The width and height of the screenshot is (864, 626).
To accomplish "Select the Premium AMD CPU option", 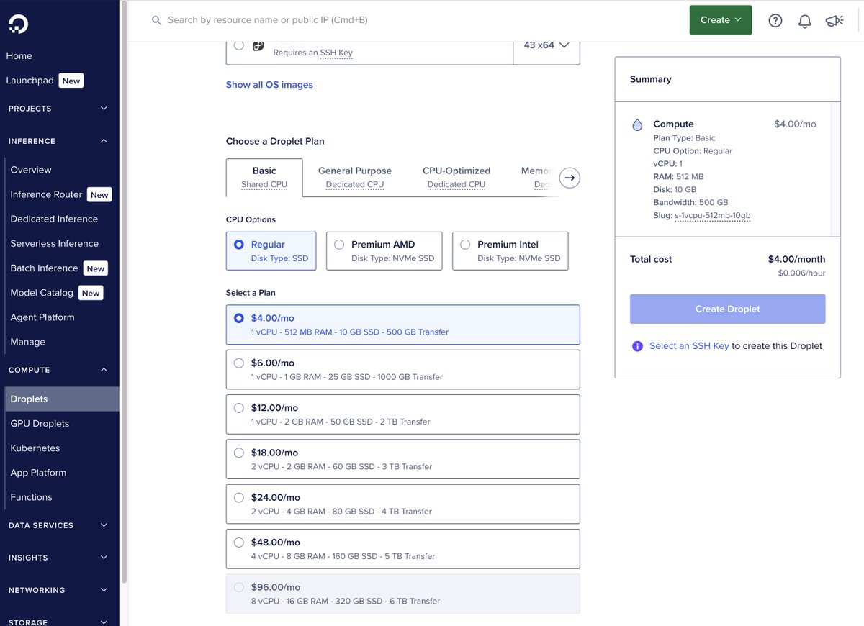I will (386, 251).
